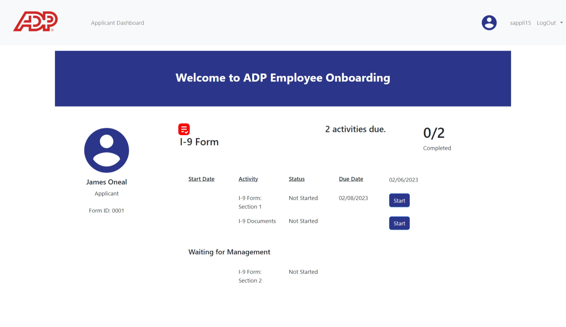Open the LogOut menu options
Image resolution: width=566 pixels, height=327 pixels.
coord(547,23)
